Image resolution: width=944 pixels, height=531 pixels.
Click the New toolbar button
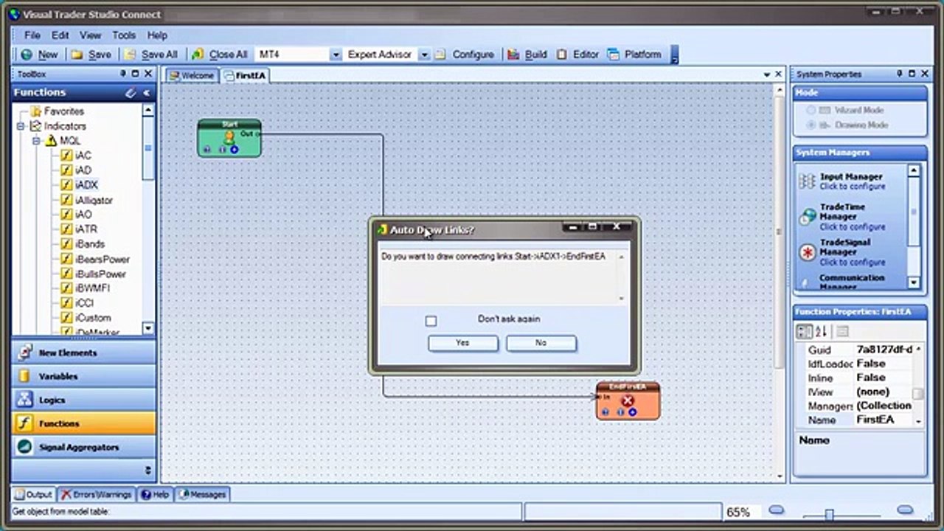[x=39, y=55]
